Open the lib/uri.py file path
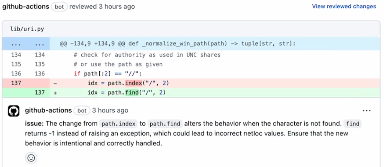 tap(27, 29)
